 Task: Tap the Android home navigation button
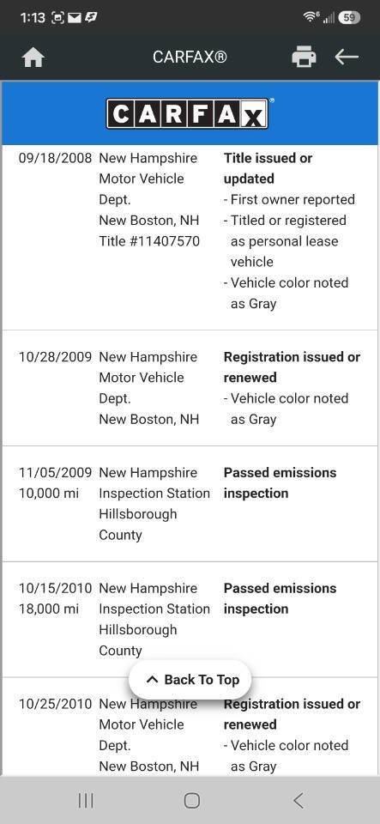point(191,800)
